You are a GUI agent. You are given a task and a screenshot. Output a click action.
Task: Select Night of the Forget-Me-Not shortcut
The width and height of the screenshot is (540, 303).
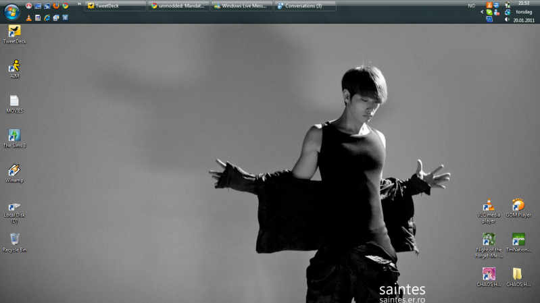tap(489, 240)
